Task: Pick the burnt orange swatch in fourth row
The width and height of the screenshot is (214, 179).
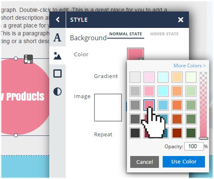Action: coord(177,119)
